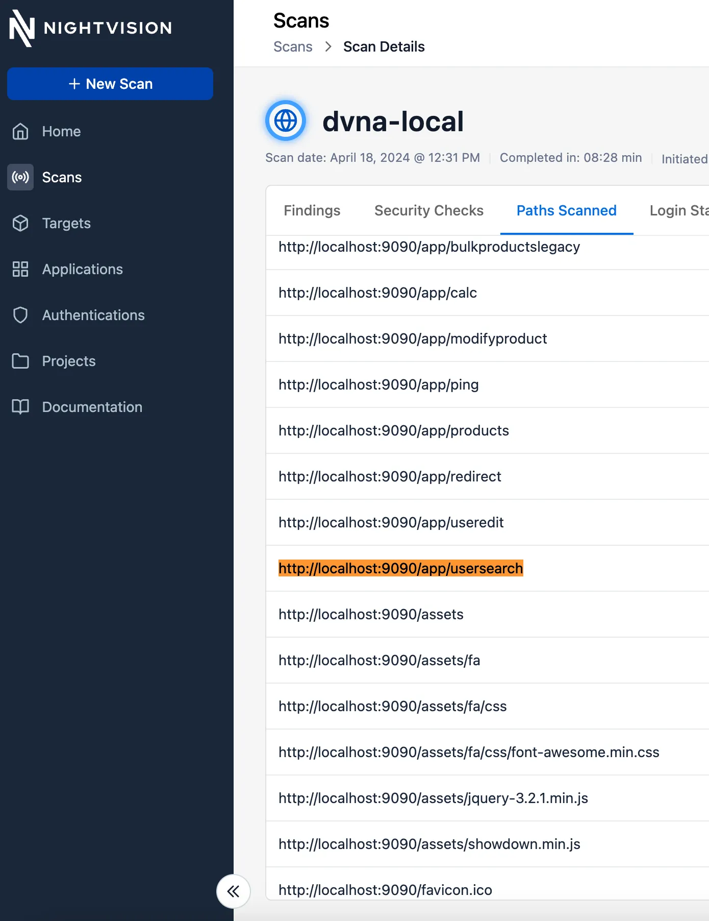
Task: Select the /app/useredit path
Action: pyautogui.click(x=391, y=522)
